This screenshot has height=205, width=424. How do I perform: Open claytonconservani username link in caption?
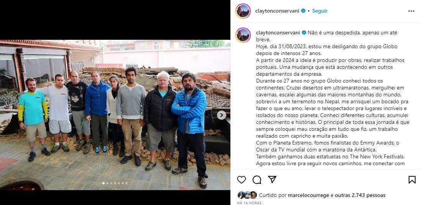[x=278, y=33]
